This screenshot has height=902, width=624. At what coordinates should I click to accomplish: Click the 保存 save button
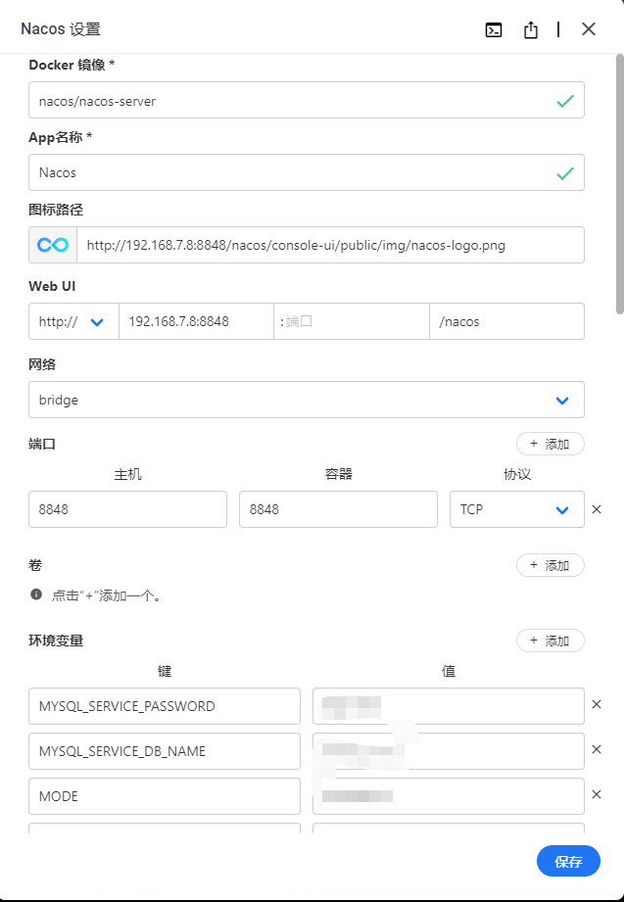click(x=568, y=861)
